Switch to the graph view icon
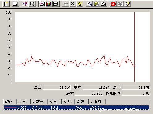Screen dimensions: 153x114 pyautogui.click(x=42, y=4)
